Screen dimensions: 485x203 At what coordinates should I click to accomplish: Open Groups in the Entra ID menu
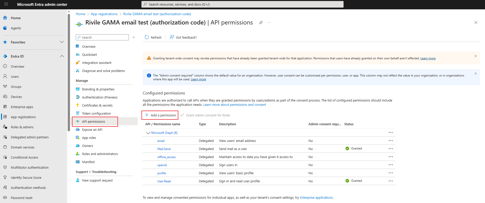(x=16, y=87)
